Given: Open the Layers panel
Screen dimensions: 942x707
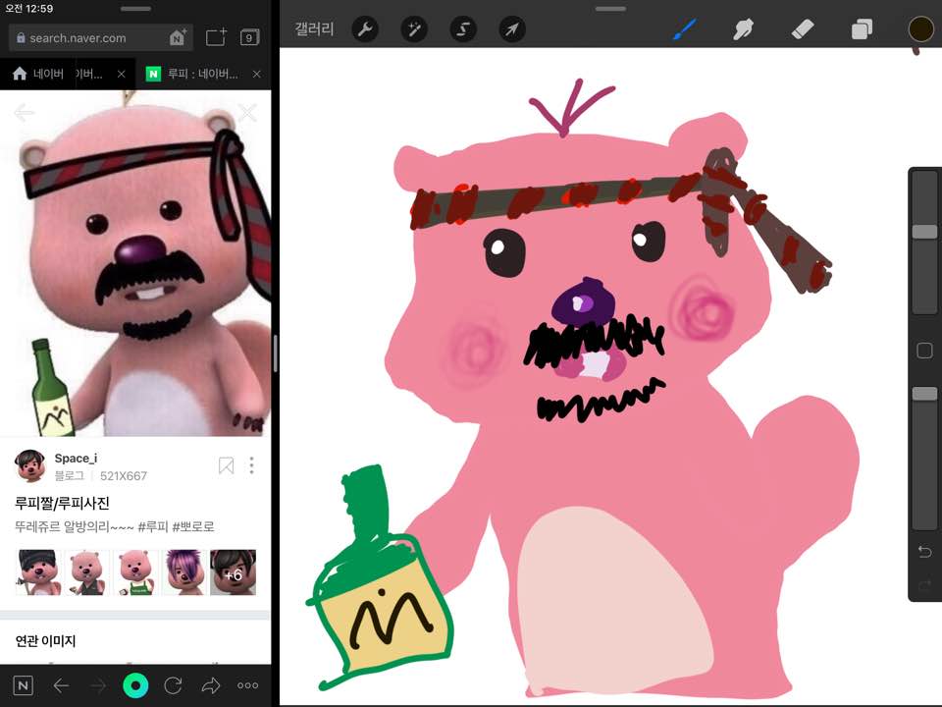Looking at the screenshot, I should 862,29.
